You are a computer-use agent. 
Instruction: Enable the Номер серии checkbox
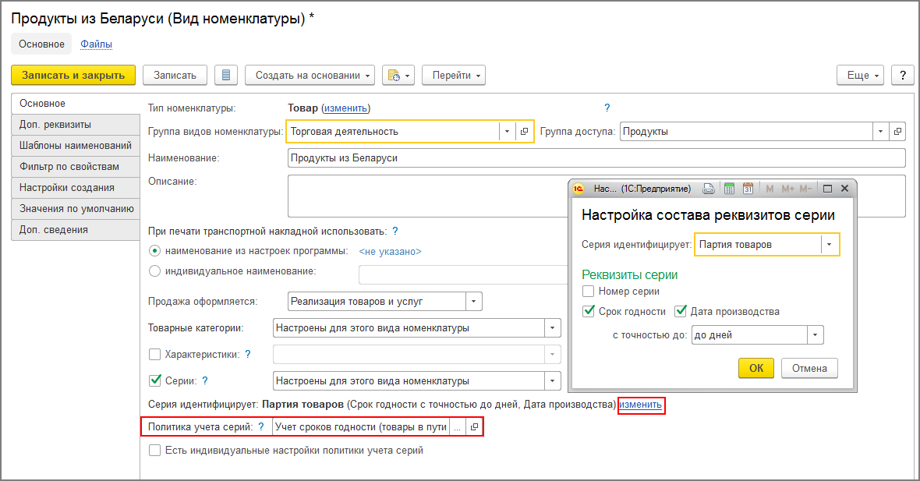(589, 292)
